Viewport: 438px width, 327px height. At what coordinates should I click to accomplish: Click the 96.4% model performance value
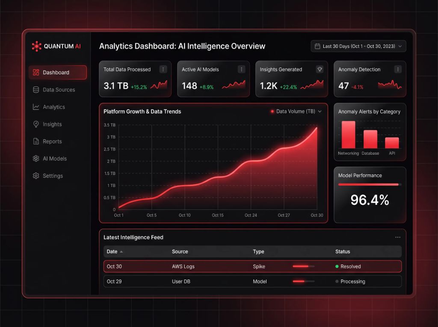pyautogui.click(x=370, y=200)
